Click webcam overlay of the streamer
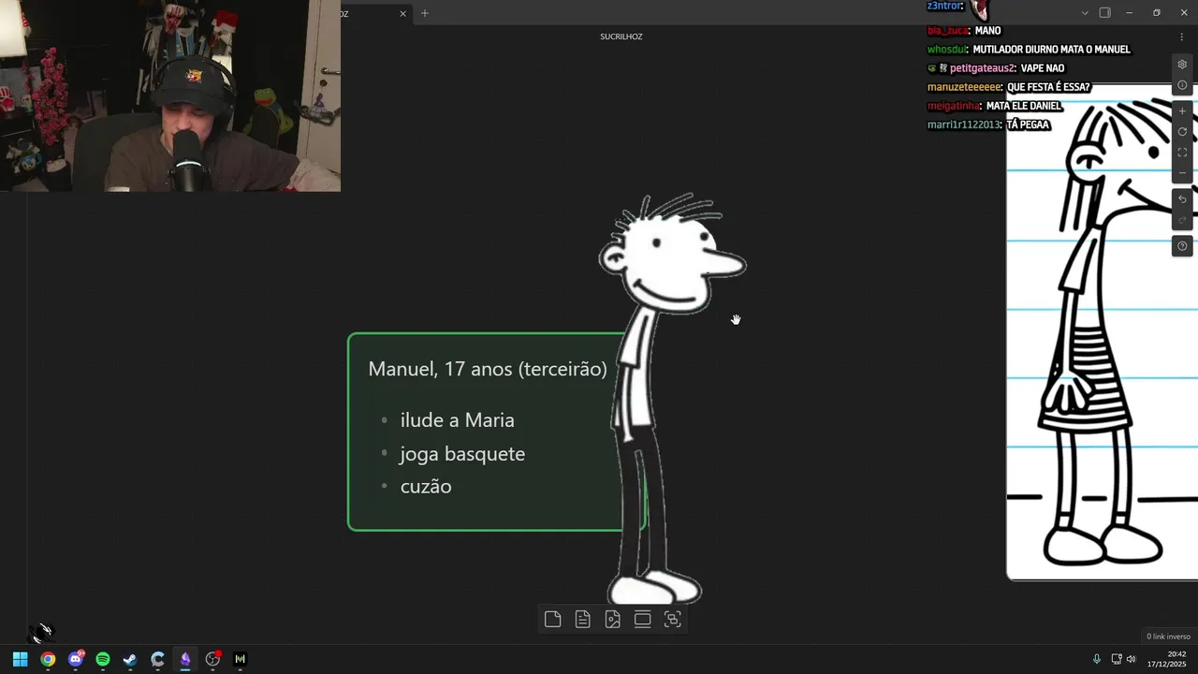Screen dimensions: 1198x674 point(170,95)
